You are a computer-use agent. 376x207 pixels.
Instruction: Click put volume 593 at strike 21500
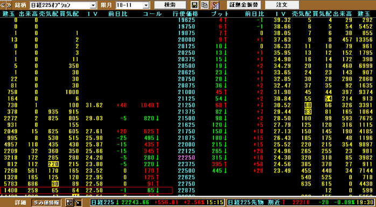click(x=347, y=118)
